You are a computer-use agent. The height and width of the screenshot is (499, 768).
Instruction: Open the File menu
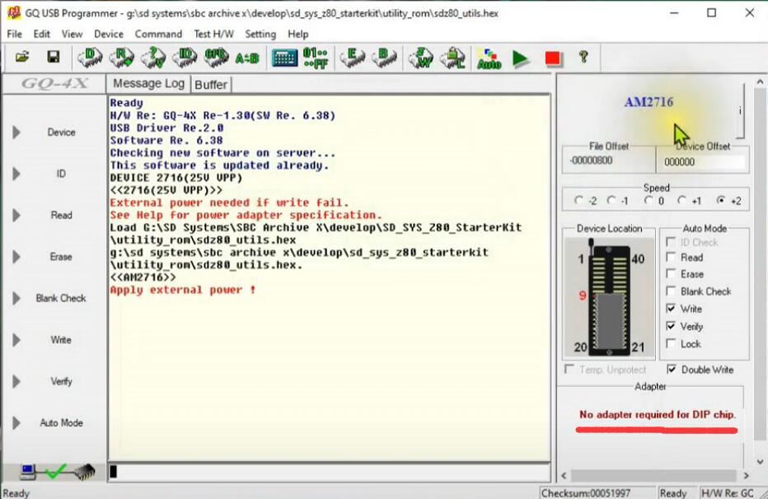coord(15,34)
